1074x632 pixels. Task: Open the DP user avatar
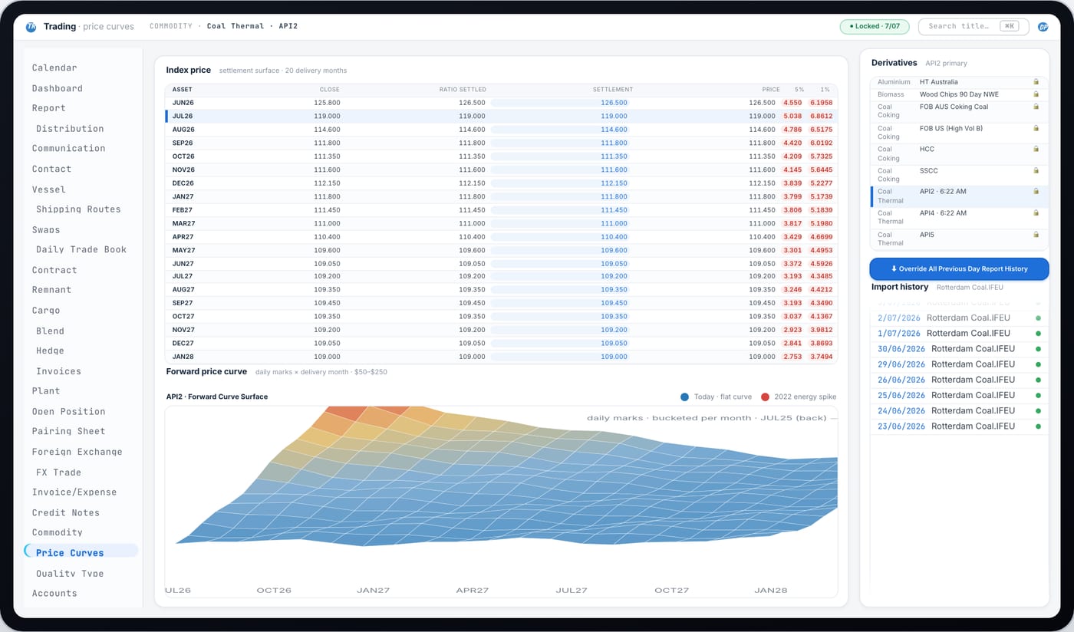tap(1043, 26)
